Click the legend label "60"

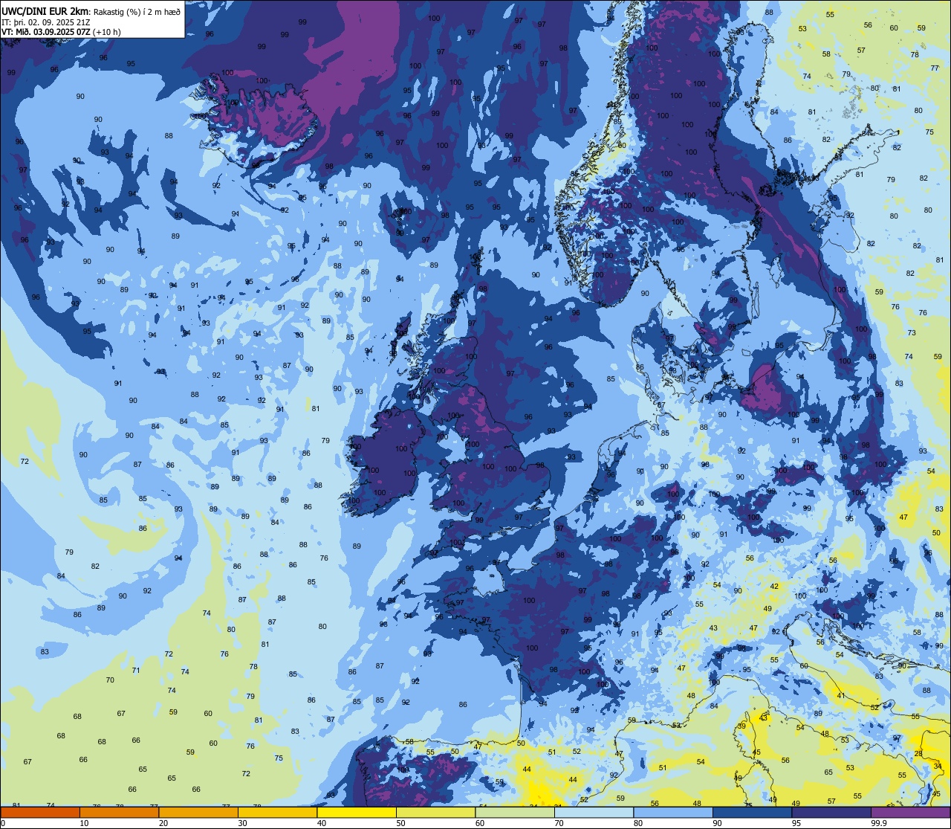pos(480,823)
